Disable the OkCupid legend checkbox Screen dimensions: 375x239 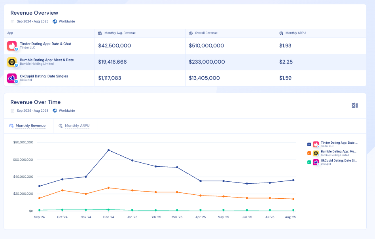pos(309,162)
